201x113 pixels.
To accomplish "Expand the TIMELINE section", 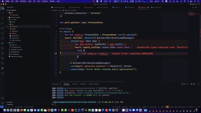I will tap(9, 105).
